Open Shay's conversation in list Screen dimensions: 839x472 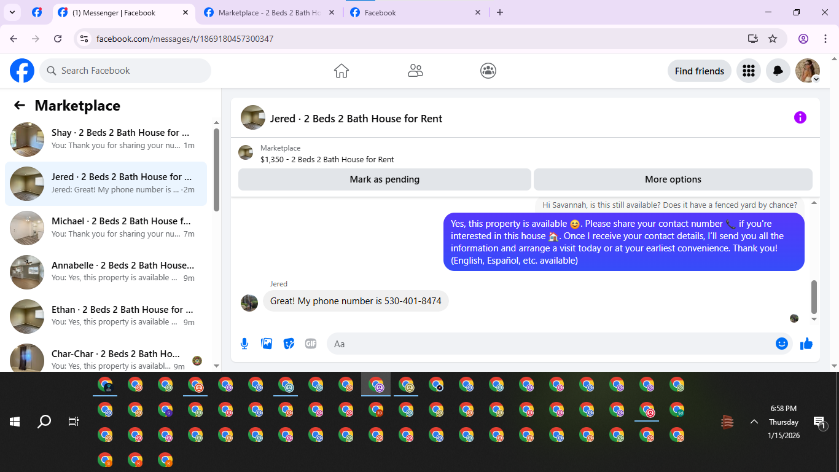[x=106, y=140]
